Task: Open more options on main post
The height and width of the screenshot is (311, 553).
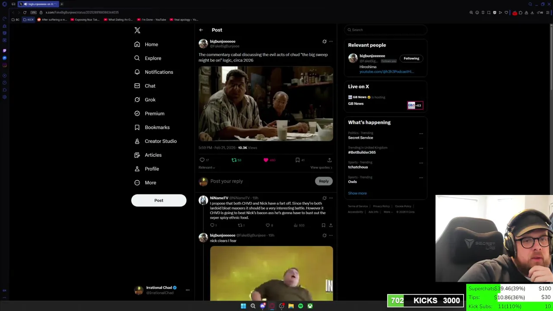Action: [x=331, y=41]
